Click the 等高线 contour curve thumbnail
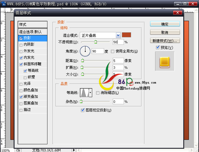This screenshot has height=152, width=199. (x=85, y=93)
